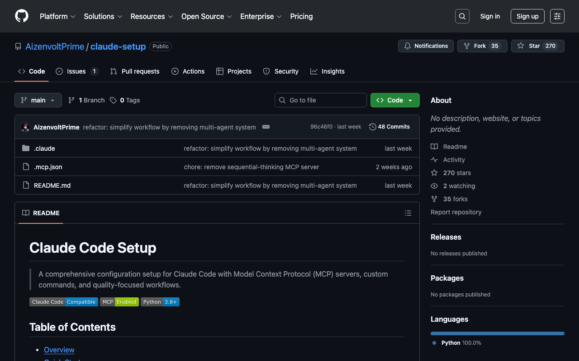Open the README outline list icon
The image size is (579, 361).
pyautogui.click(x=408, y=213)
